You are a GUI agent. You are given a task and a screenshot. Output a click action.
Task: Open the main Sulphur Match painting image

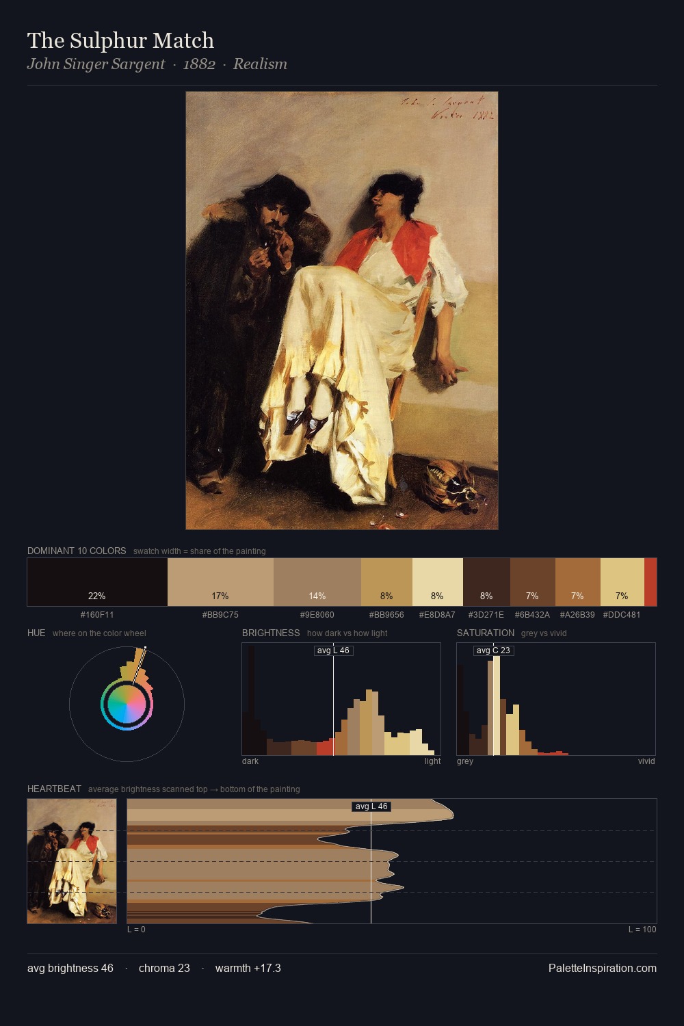pyautogui.click(x=342, y=311)
